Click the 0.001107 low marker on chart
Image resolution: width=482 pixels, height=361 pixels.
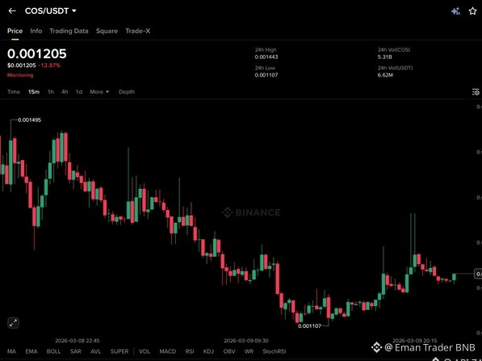[x=309, y=326]
